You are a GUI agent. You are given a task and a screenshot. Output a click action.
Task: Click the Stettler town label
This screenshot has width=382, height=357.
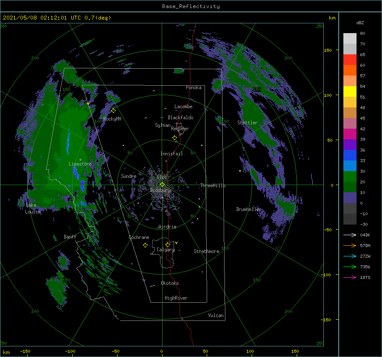click(x=247, y=123)
